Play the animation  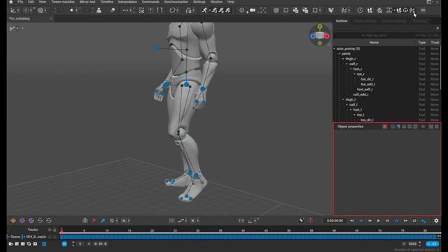(x=379, y=220)
